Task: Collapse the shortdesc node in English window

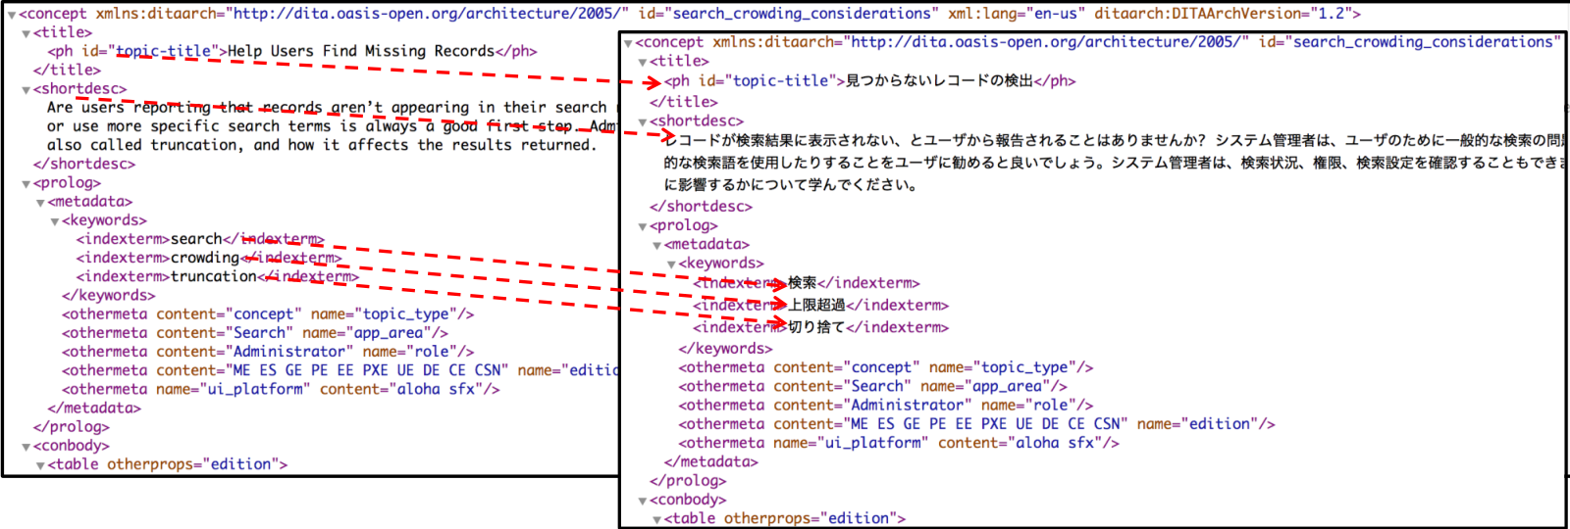Action: pyautogui.click(x=26, y=89)
